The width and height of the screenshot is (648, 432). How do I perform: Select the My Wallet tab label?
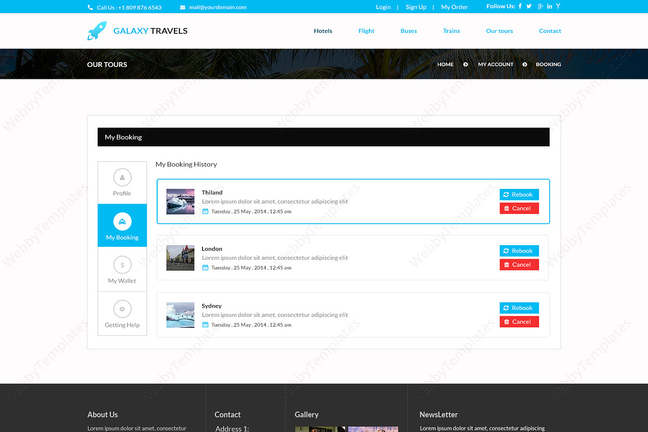pos(122,281)
